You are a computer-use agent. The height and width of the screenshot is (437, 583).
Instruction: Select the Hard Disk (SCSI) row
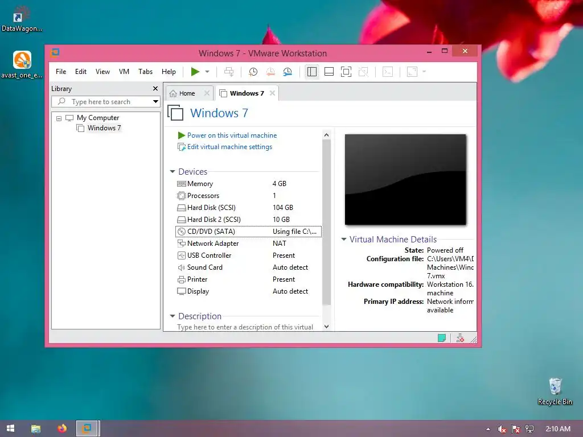248,207
